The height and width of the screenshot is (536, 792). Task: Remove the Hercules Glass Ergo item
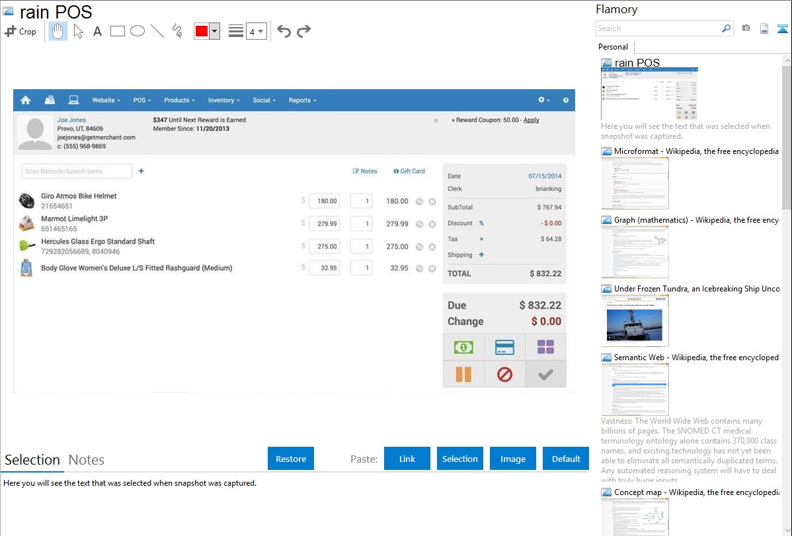pos(432,247)
